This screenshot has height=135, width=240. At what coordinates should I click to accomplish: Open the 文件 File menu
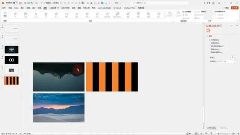[4, 8]
